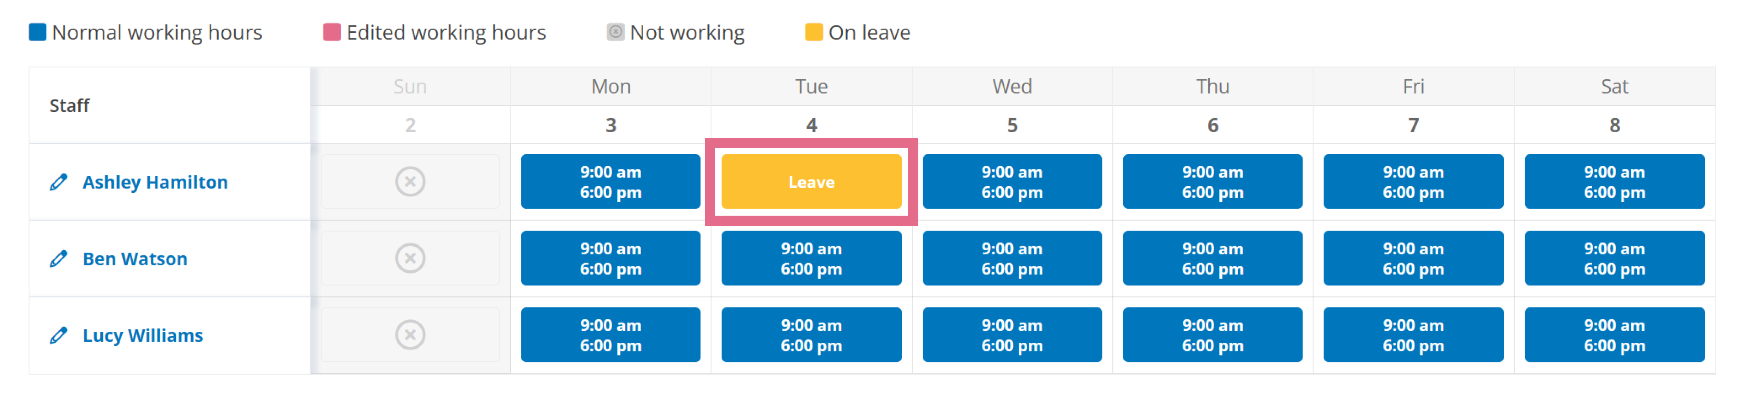The height and width of the screenshot is (401, 1743).
Task: Click the pencil edit icon beside Lucy Williams
Action: click(x=59, y=335)
